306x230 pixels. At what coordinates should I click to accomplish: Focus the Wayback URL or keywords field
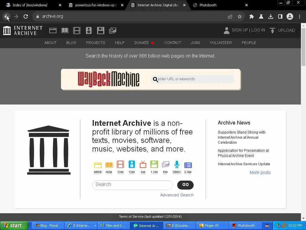pyautogui.click(x=193, y=79)
